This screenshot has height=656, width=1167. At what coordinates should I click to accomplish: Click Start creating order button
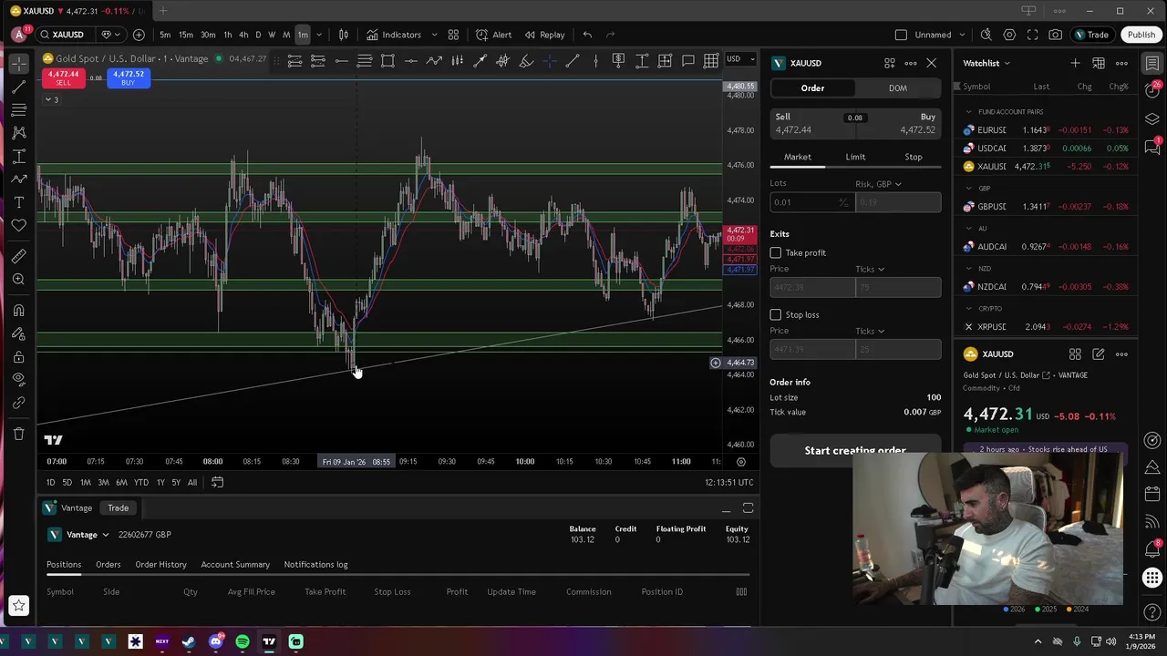[x=855, y=449]
